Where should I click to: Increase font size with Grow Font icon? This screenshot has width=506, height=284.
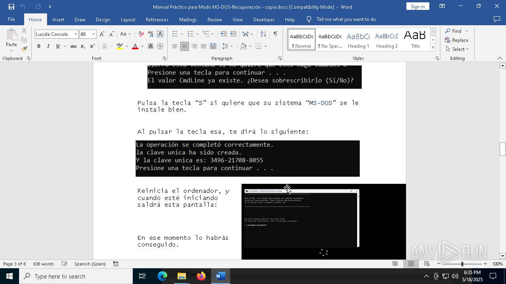pyautogui.click(x=102, y=34)
